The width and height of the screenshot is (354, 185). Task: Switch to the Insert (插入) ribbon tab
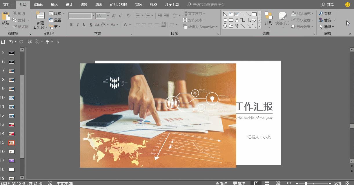54,5
